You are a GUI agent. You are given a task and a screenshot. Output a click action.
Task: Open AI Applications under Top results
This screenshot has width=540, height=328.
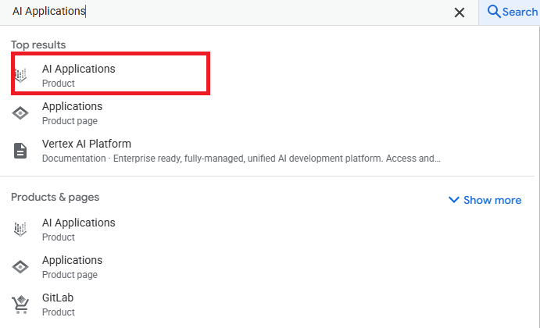pos(110,73)
